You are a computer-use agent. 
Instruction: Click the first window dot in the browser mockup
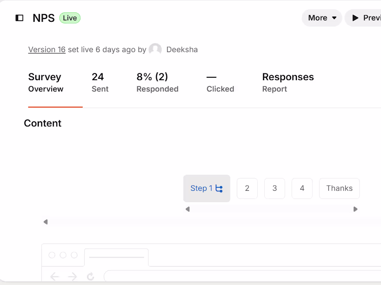pos(52,255)
